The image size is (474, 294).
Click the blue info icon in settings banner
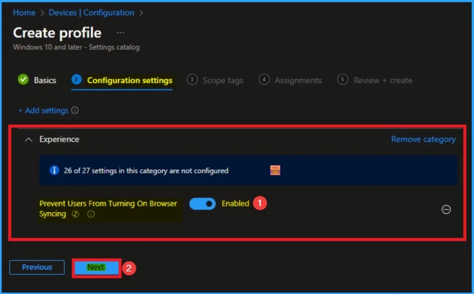point(54,170)
